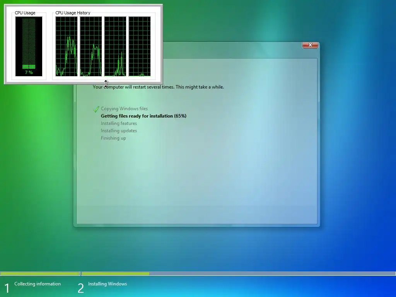Click the 'Installing Windows' stage label
This screenshot has height=297, width=396.
pyautogui.click(x=108, y=284)
